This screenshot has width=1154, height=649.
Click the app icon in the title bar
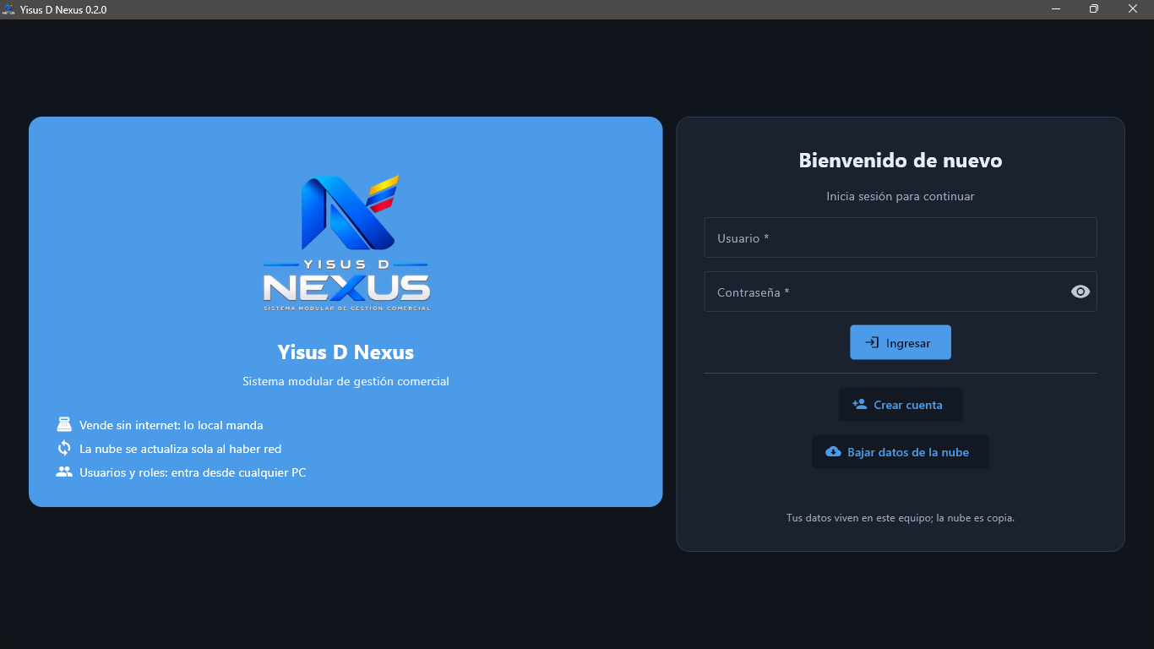8,9
